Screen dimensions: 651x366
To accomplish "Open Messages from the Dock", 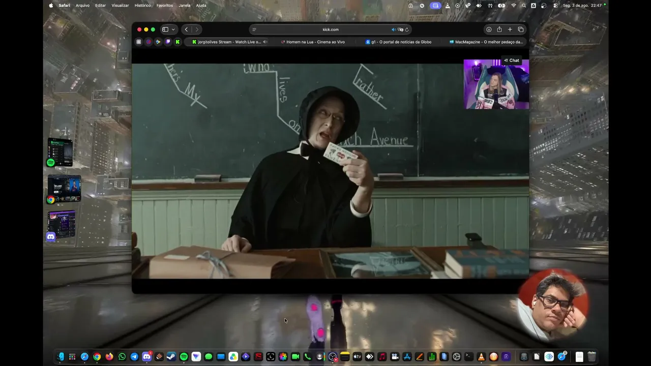I will [209, 357].
